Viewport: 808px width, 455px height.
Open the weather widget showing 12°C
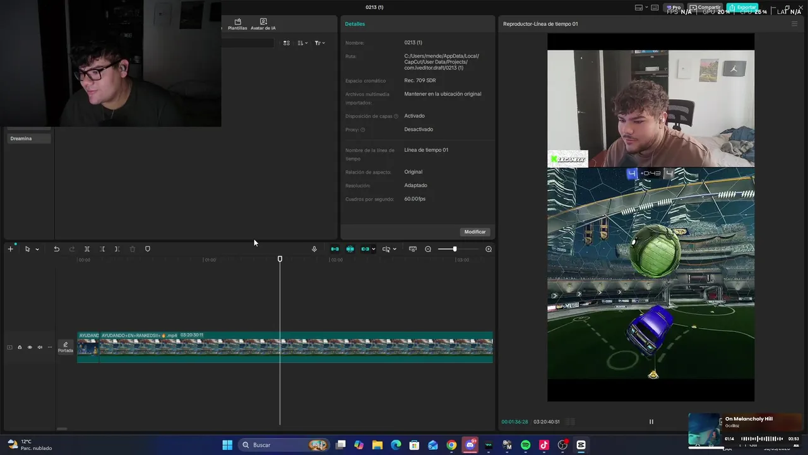[28, 445]
